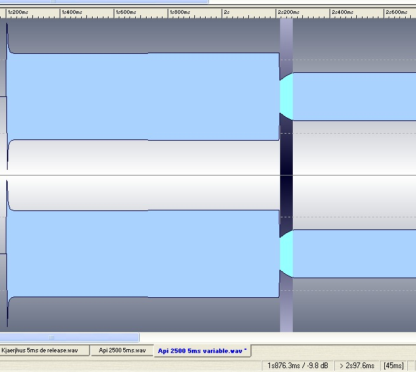Screen dimensions: 416x372
Task: Select Api 2500 5ms variable.wav tab
Action: click(202, 350)
